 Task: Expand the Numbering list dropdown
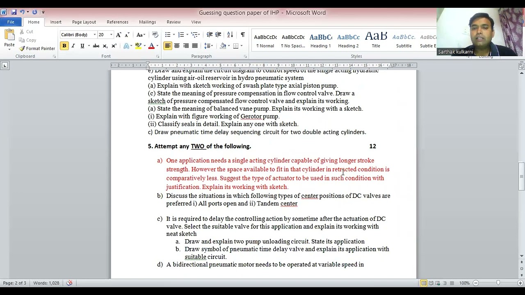click(187, 35)
